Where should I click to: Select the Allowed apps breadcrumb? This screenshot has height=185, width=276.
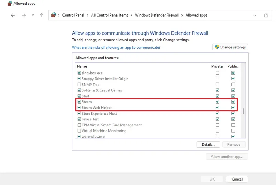(196, 15)
